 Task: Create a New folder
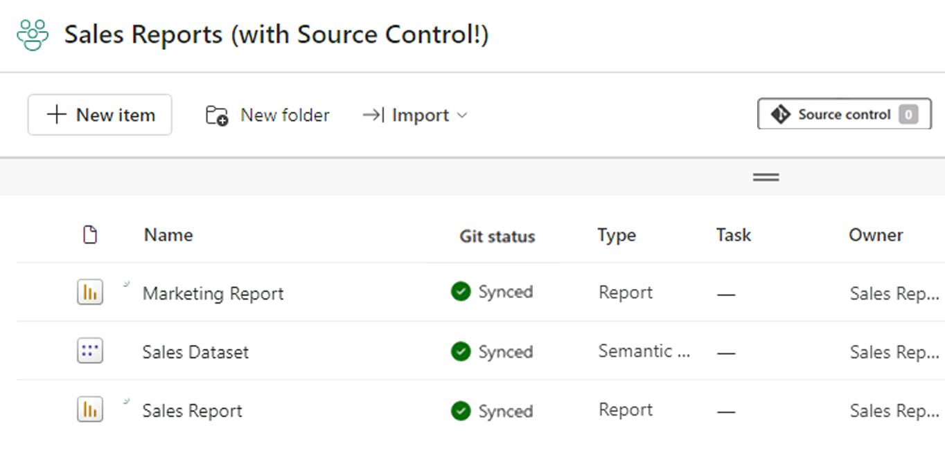[267, 115]
